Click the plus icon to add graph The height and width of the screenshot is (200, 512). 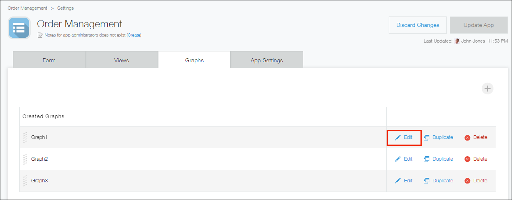tap(487, 89)
